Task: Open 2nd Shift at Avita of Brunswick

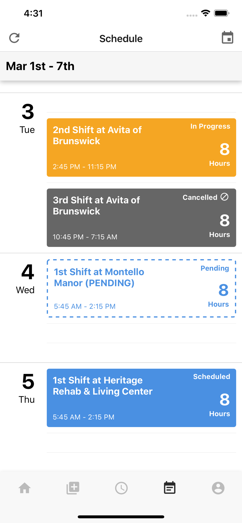Action: 141,147
